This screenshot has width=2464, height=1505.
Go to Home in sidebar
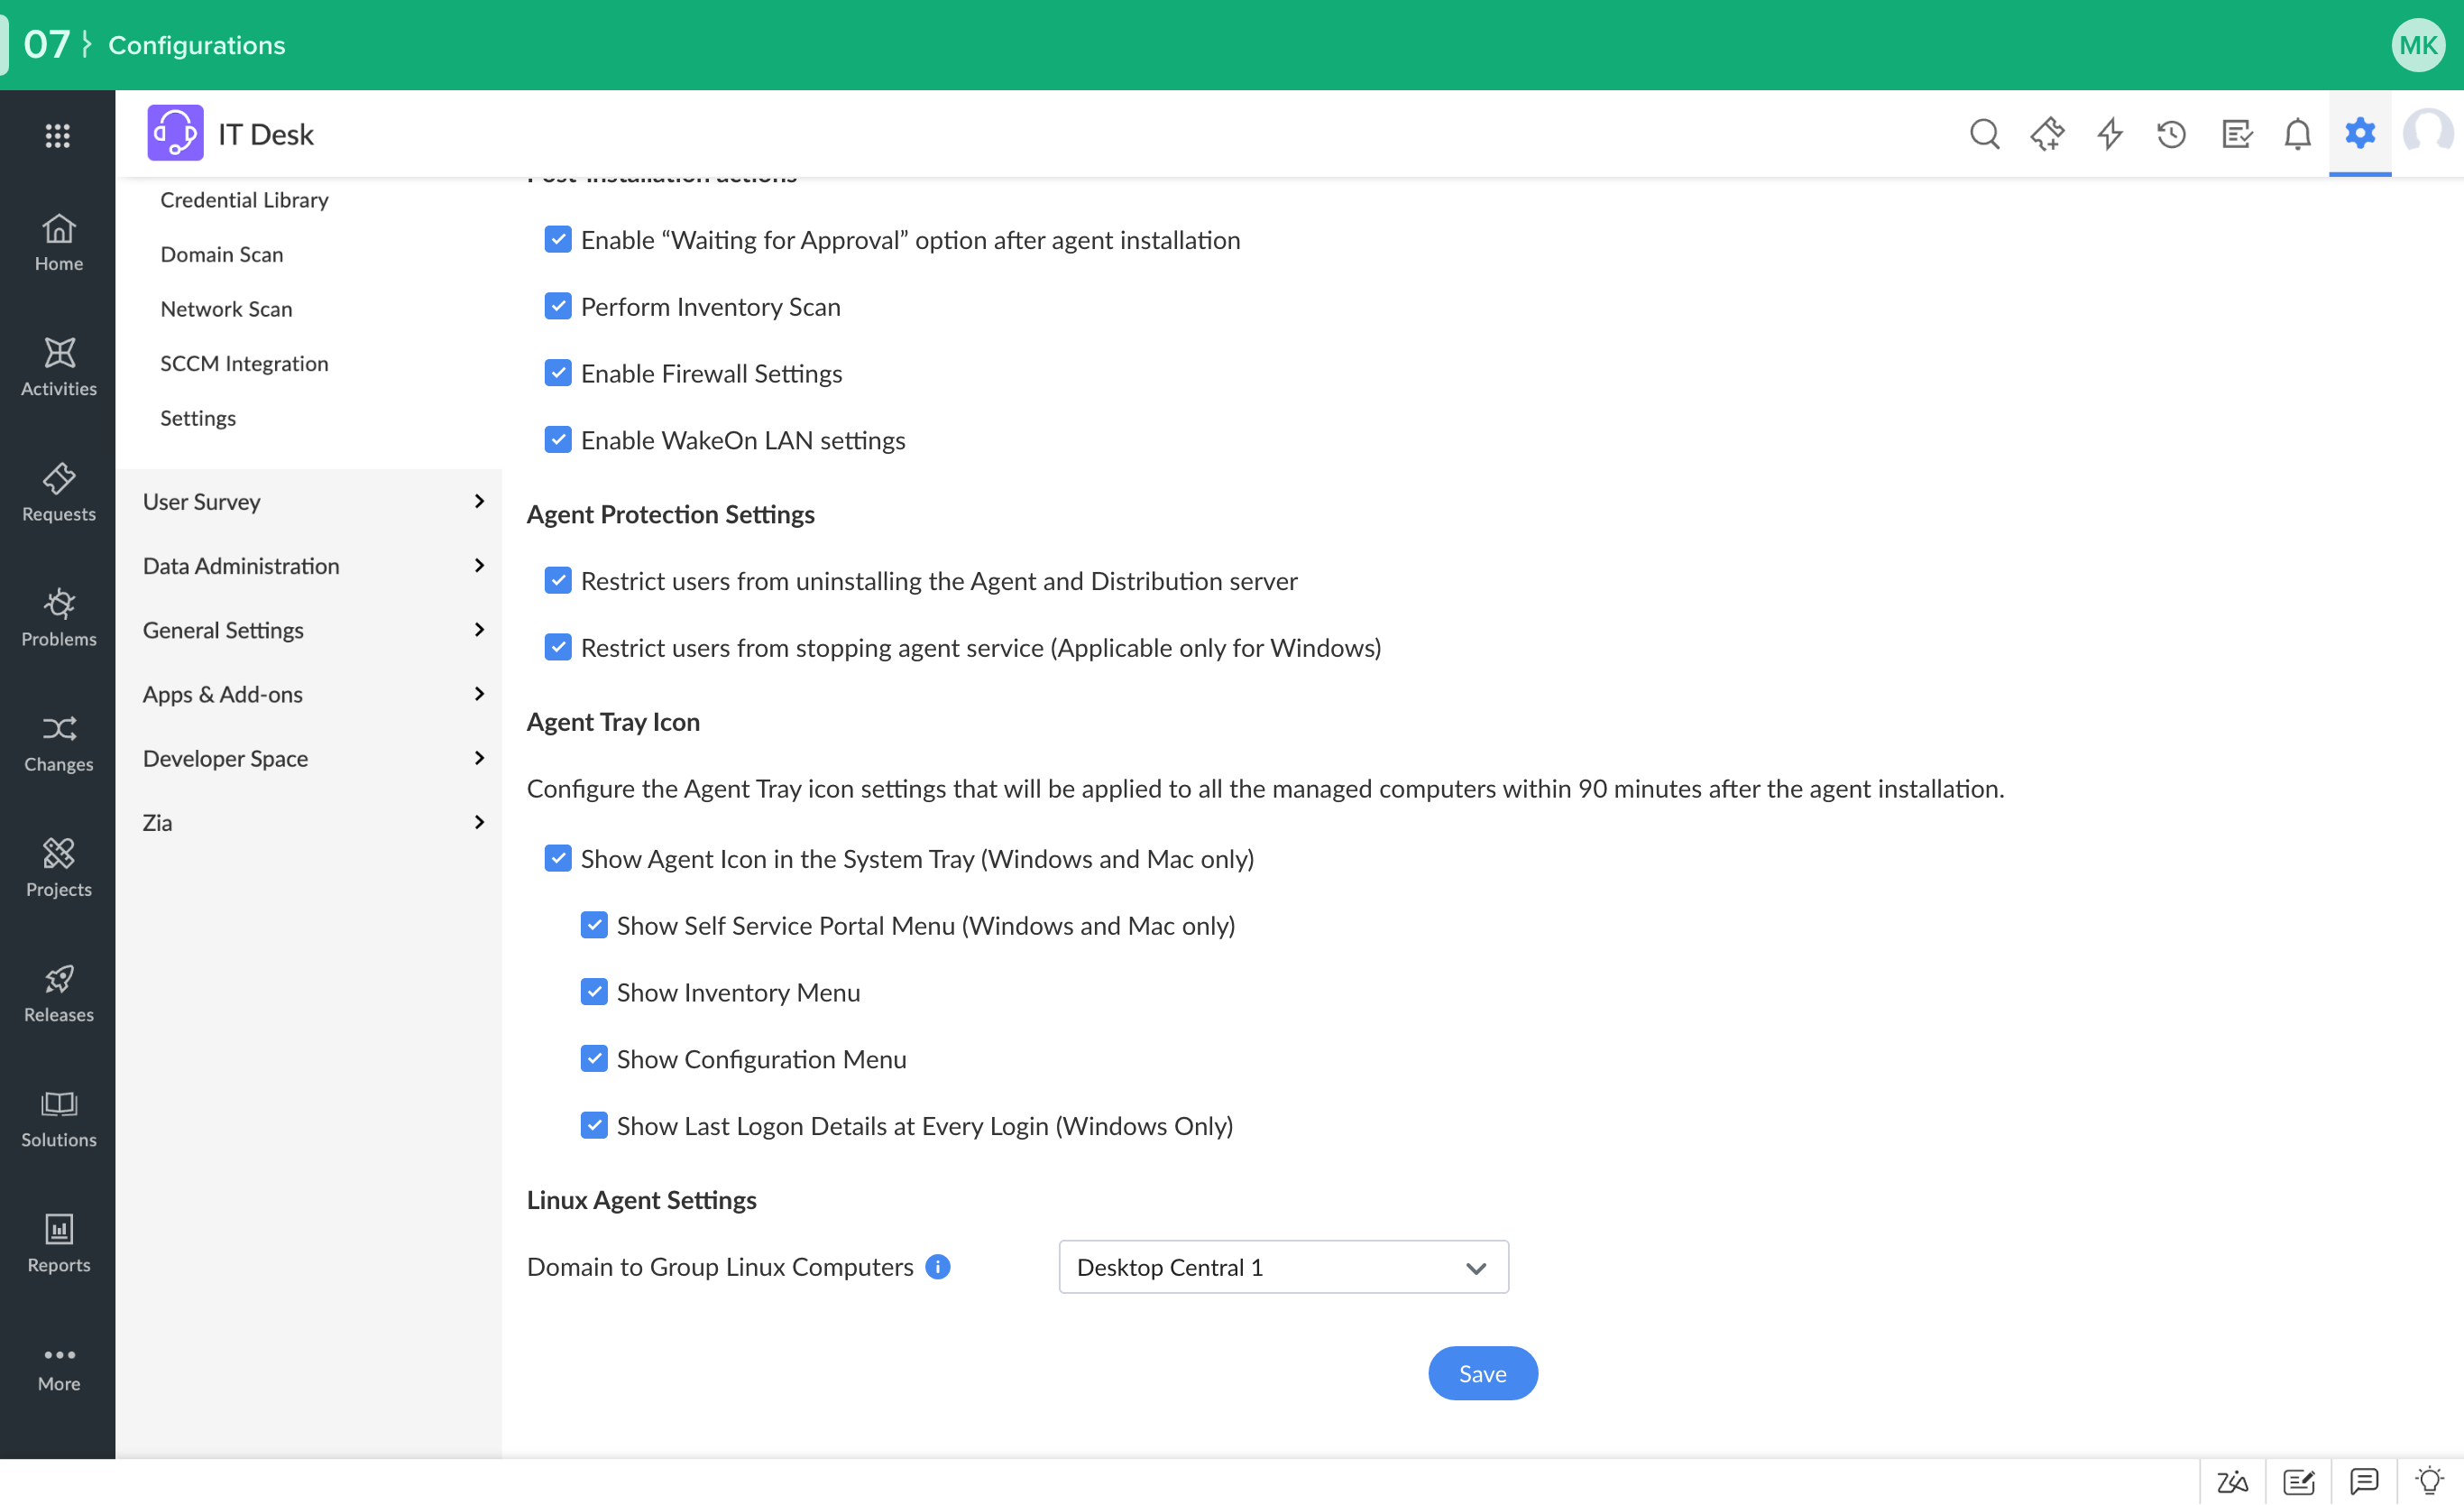click(x=58, y=243)
